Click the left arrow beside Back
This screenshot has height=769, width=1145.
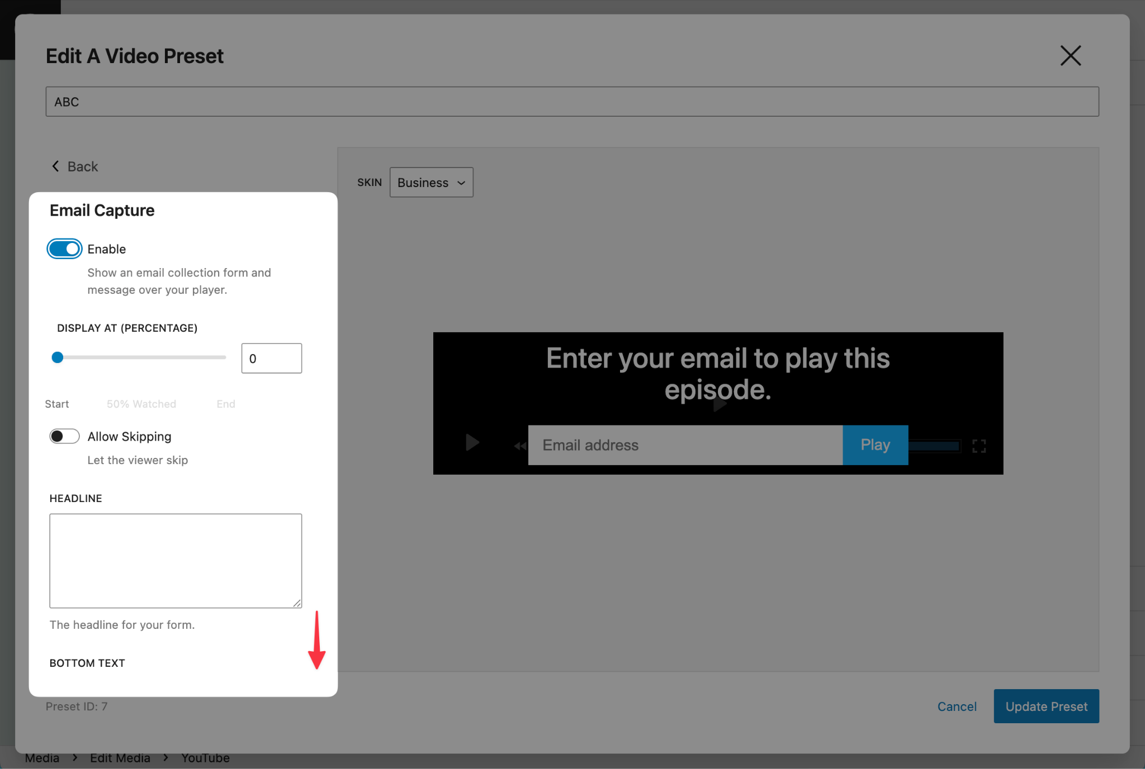pos(55,166)
